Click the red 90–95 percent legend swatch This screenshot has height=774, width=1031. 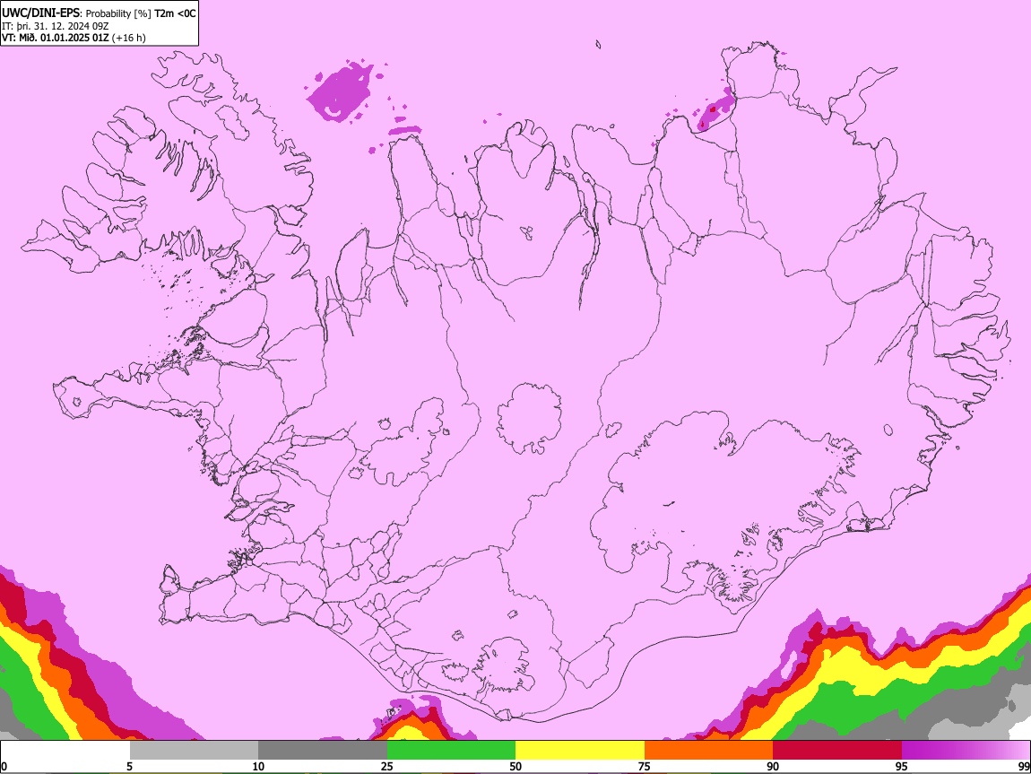[837, 750]
